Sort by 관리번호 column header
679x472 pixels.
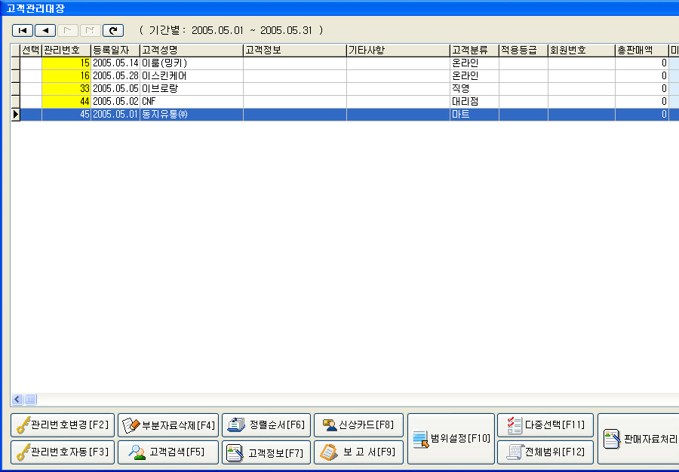click(66, 51)
